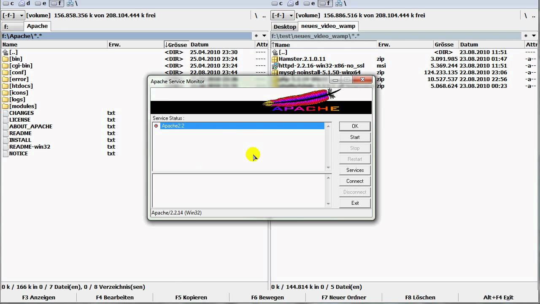The width and height of the screenshot is (540, 304).
Task: Sort left panel by Grösse column
Action: pyautogui.click(x=176, y=44)
